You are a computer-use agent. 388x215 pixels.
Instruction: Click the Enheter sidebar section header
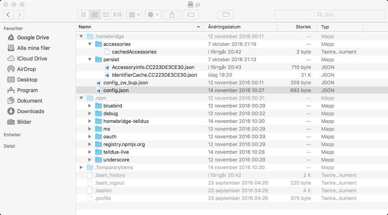pos(12,135)
